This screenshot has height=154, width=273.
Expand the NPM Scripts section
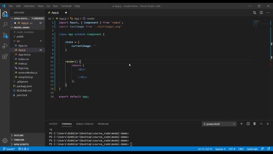pyautogui.click(x=27, y=145)
